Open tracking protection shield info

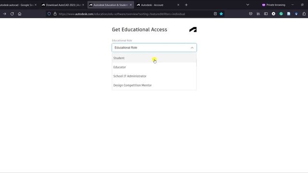point(49,14)
